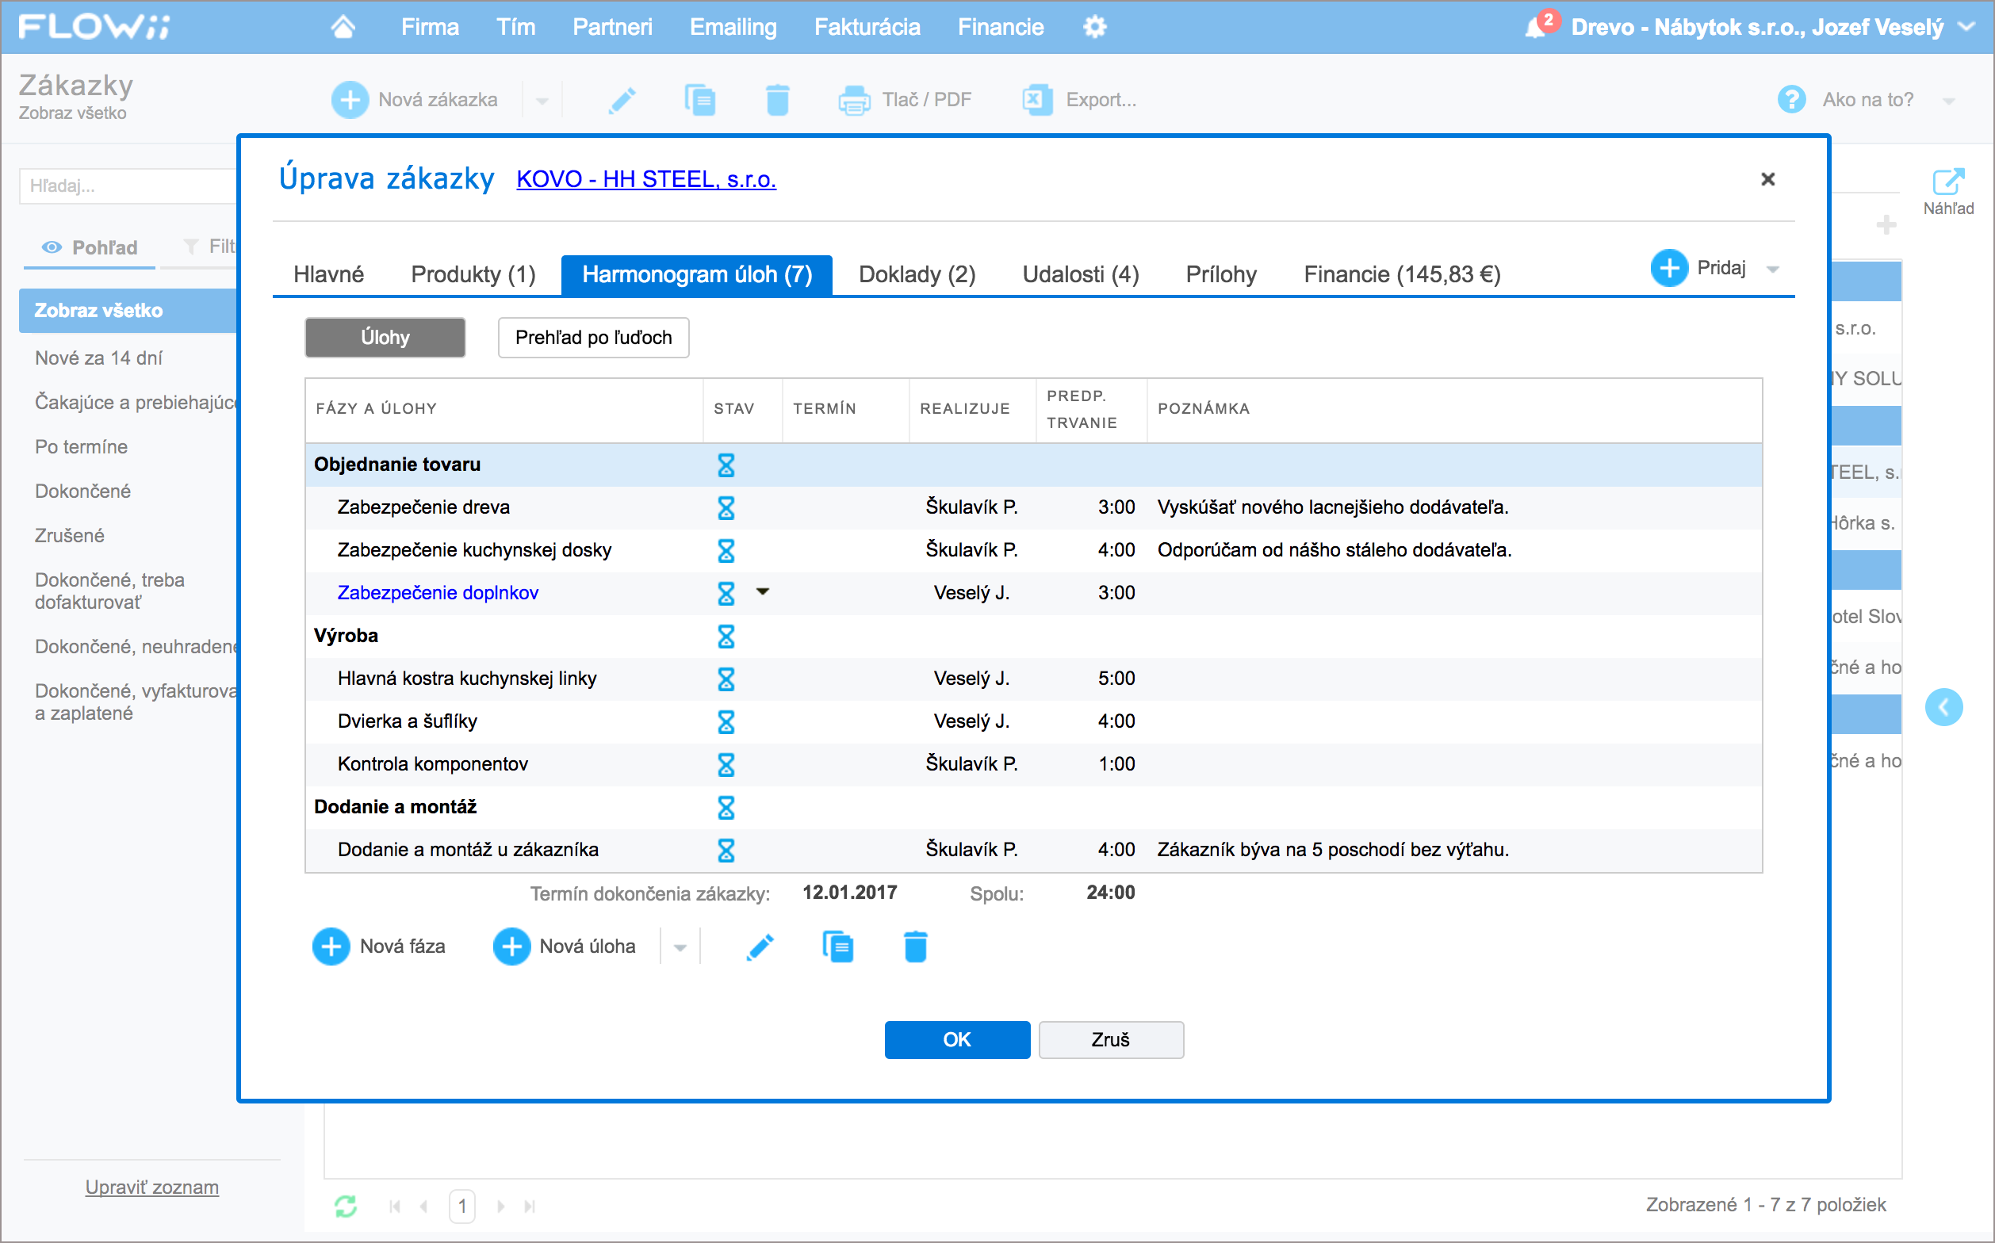Click the Nová úloha plus icon
The height and width of the screenshot is (1243, 1995).
pos(511,947)
